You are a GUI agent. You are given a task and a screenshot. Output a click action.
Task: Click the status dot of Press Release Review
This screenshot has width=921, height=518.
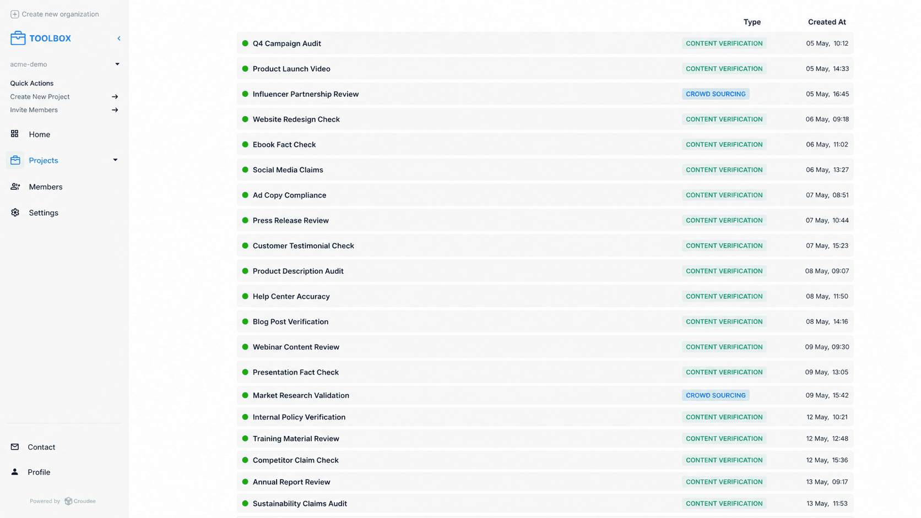[x=245, y=221]
